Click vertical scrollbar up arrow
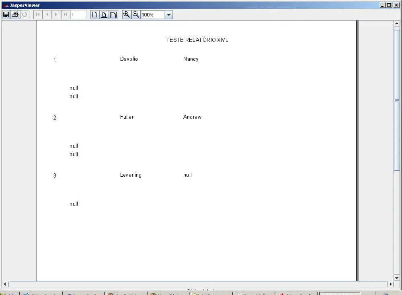The image size is (402, 295). (x=397, y=24)
